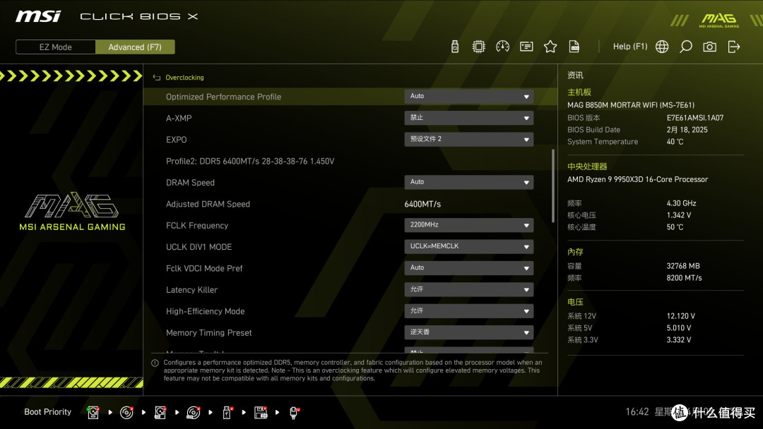Open the CPU chip info icon
Image resolution: width=763 pixels, height=429 pixels.
pos(479,47)
